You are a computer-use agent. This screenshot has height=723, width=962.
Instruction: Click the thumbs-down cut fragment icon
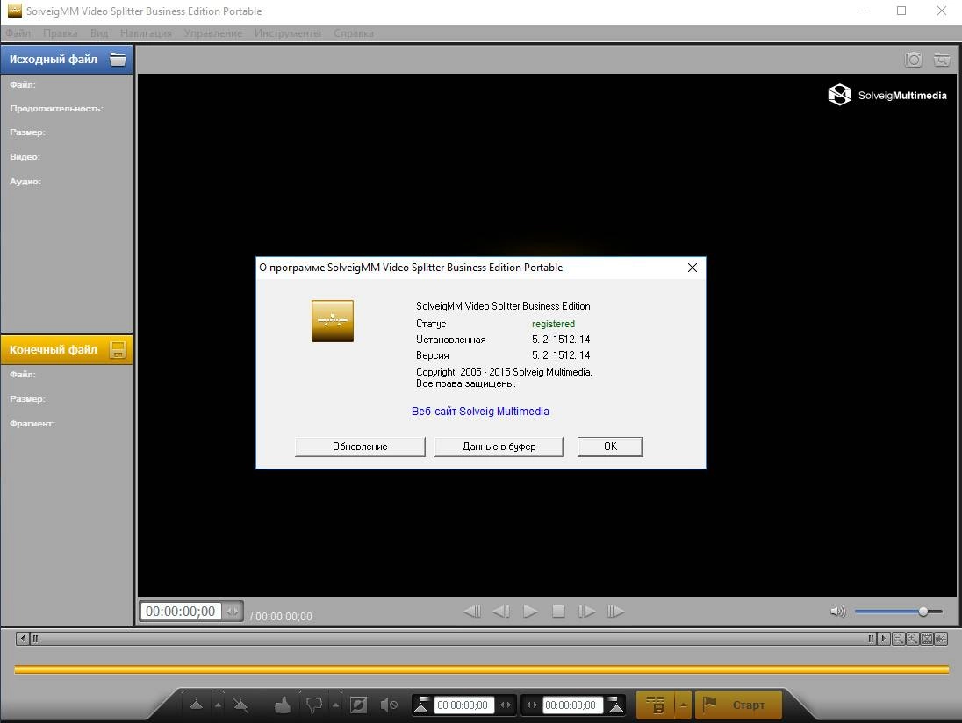(x=314, y=705)
